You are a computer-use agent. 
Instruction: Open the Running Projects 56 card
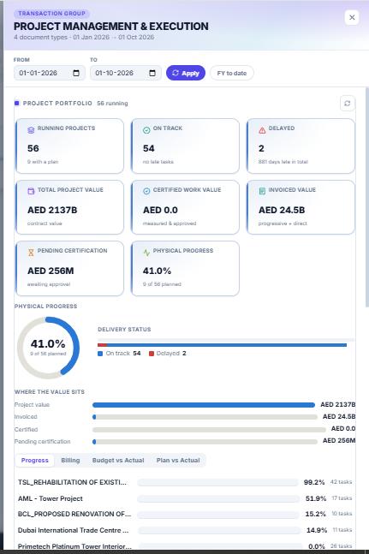tap(69, 146)
